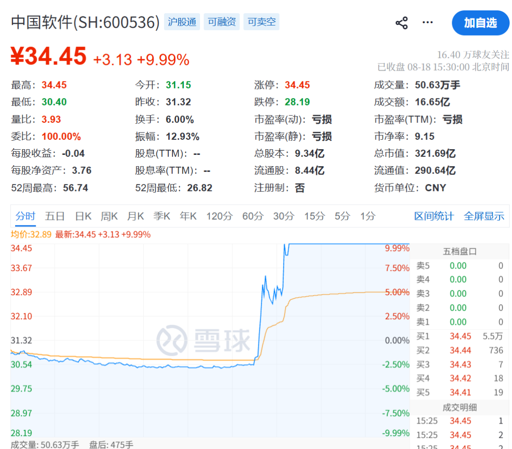Click the 盘后: 475手 text below chart
The image size is (512, 449).
(111, 444)
